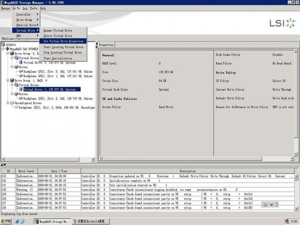Click Internet Explorer icon in taskbar quick launch

click(18, 221)
